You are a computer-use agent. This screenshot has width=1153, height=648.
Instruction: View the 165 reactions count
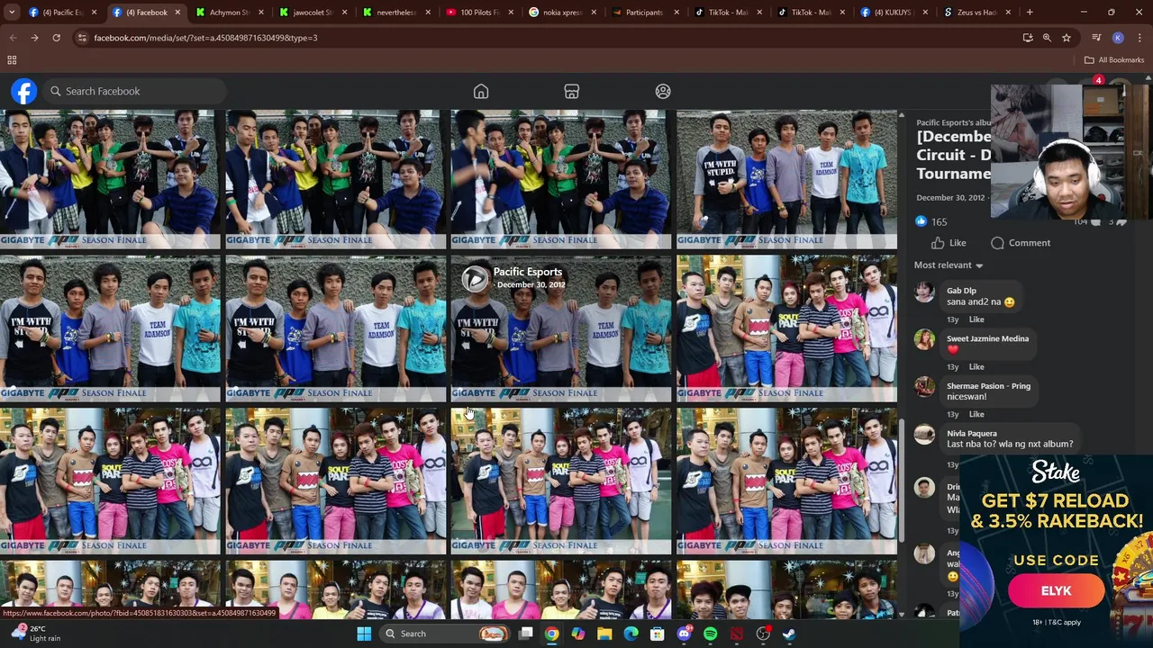click(940, 221)
